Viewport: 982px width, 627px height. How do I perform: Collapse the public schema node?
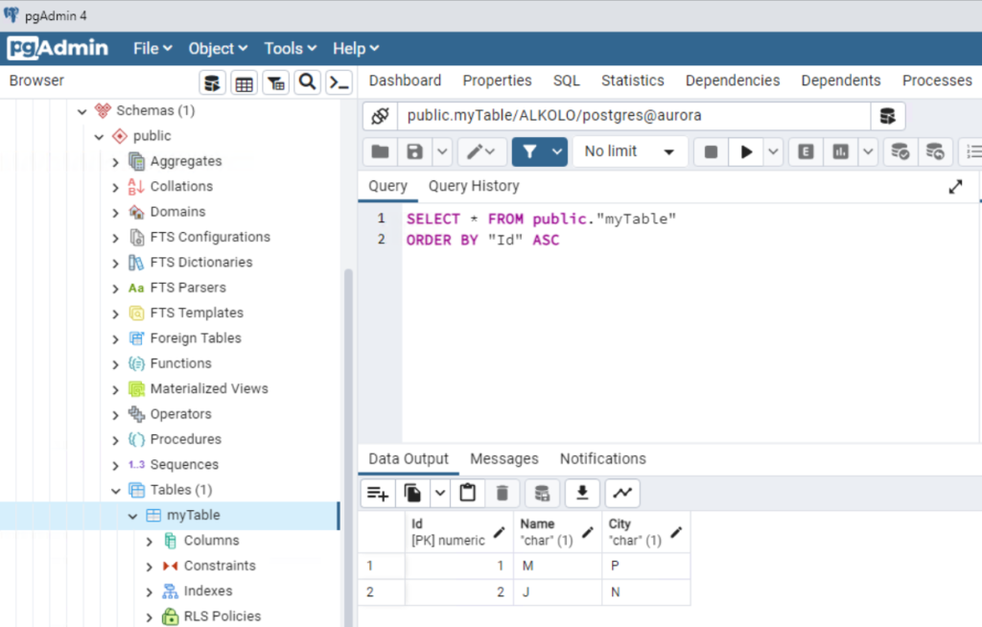click(99, 136)
